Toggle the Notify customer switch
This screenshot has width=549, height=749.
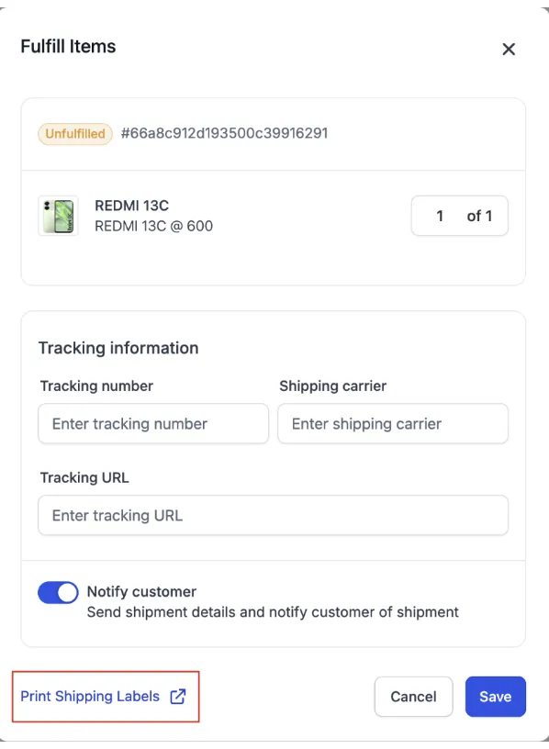[58, 593]
